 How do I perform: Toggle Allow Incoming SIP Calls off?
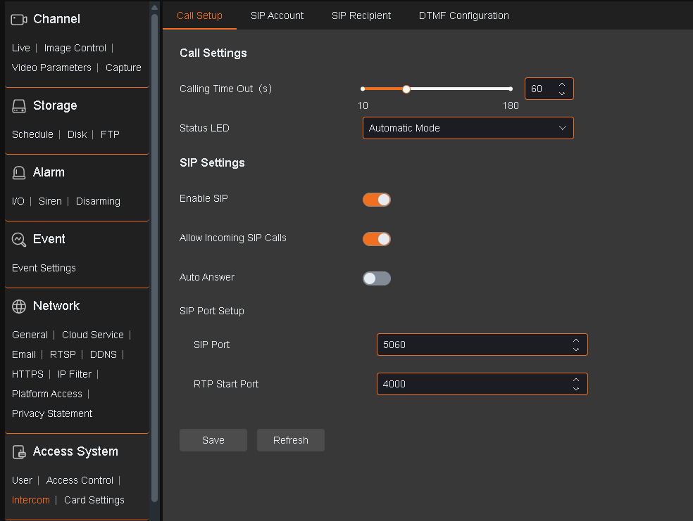click(x=377, y=238)
